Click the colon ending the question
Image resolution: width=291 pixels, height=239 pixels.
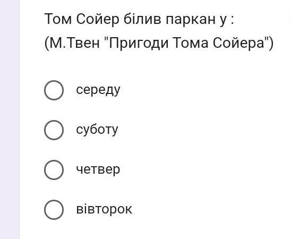click(232, 20)
